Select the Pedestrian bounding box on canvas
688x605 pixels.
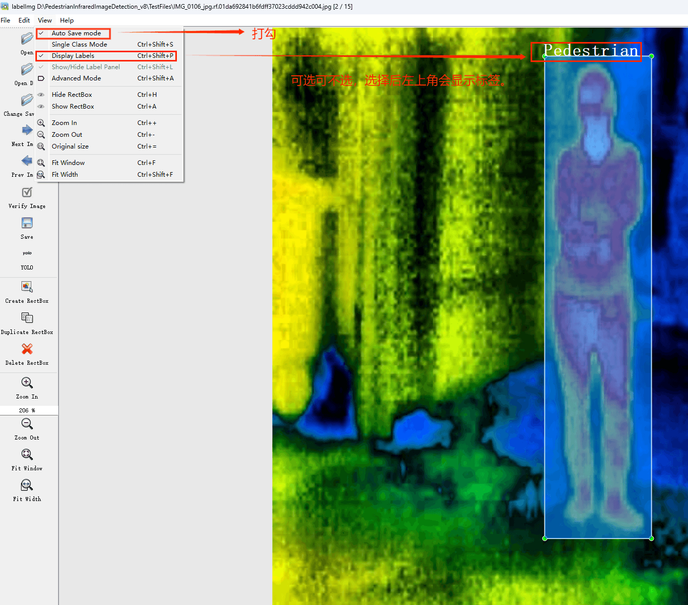pos(598,297)
